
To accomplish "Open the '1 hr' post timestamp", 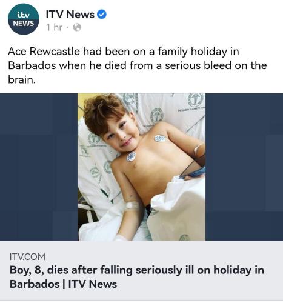I will pos(54,27).
